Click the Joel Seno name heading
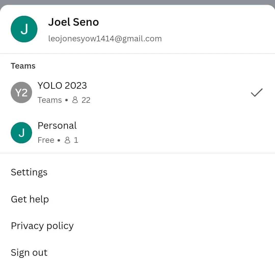 74,22
